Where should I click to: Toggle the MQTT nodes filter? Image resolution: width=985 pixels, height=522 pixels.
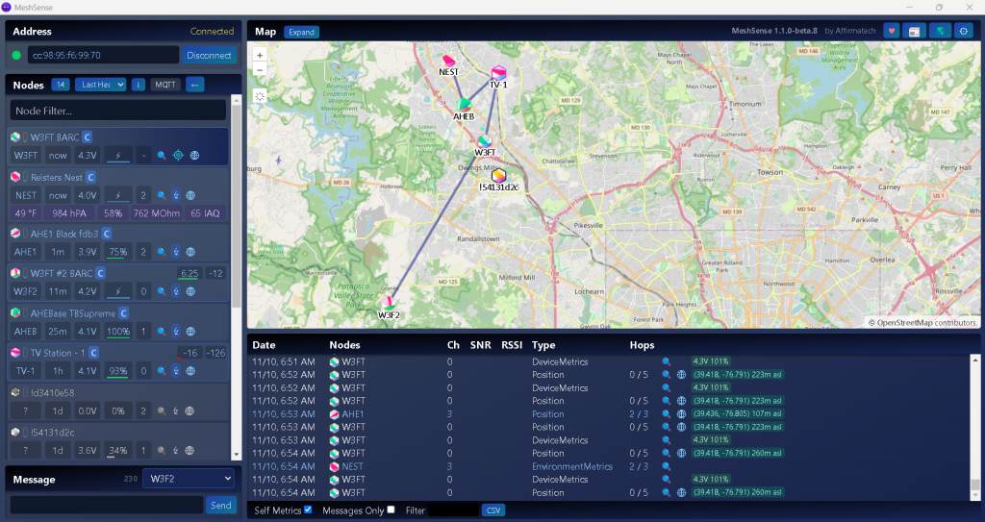[x=165, y=85]
